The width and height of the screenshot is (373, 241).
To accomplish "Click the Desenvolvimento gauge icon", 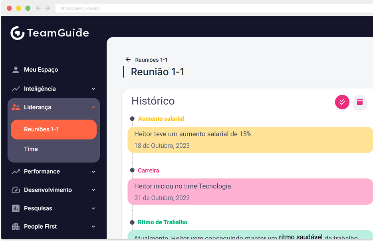I will pyautogui.click(x=16, y=190).
